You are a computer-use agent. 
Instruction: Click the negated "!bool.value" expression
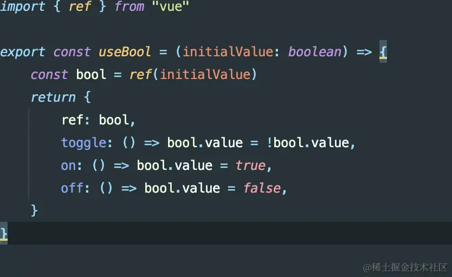308,143
